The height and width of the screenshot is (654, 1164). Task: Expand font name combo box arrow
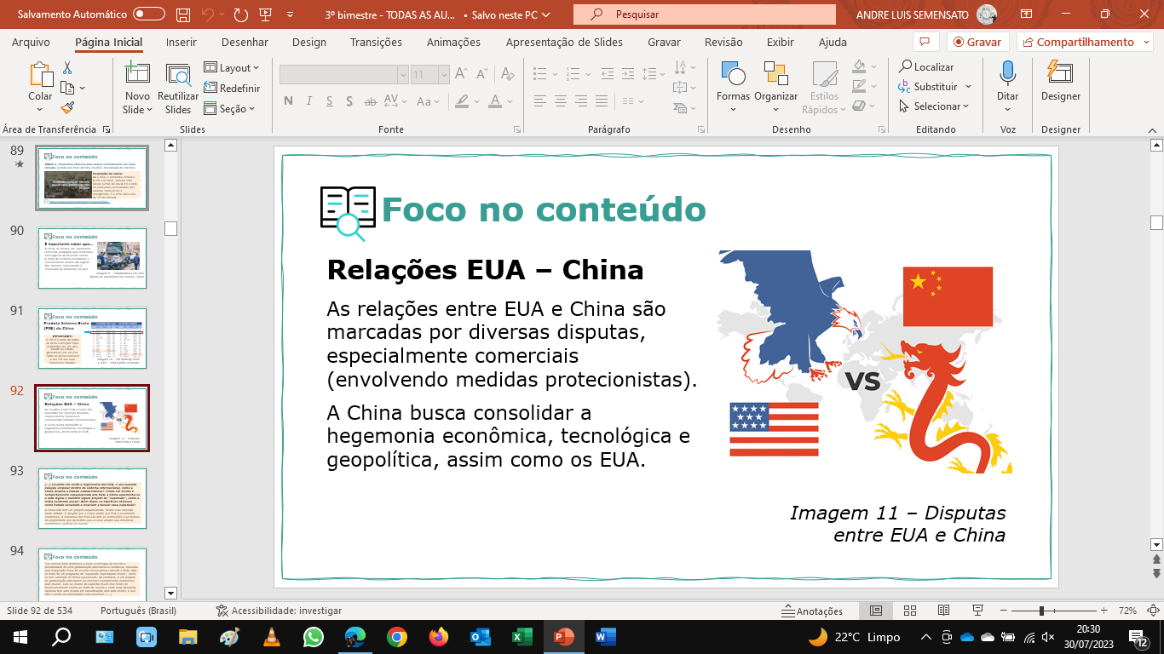click(x=403, y=75)
